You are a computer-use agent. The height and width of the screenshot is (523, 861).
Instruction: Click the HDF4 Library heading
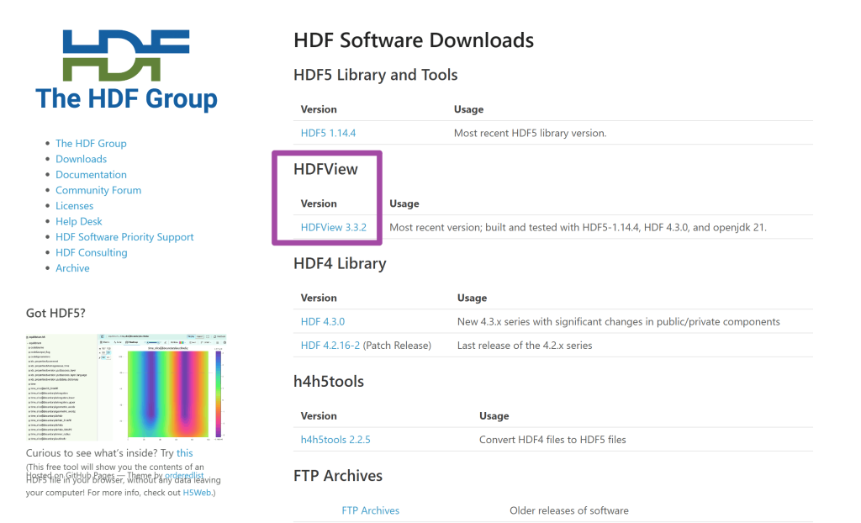pos(340,264)
